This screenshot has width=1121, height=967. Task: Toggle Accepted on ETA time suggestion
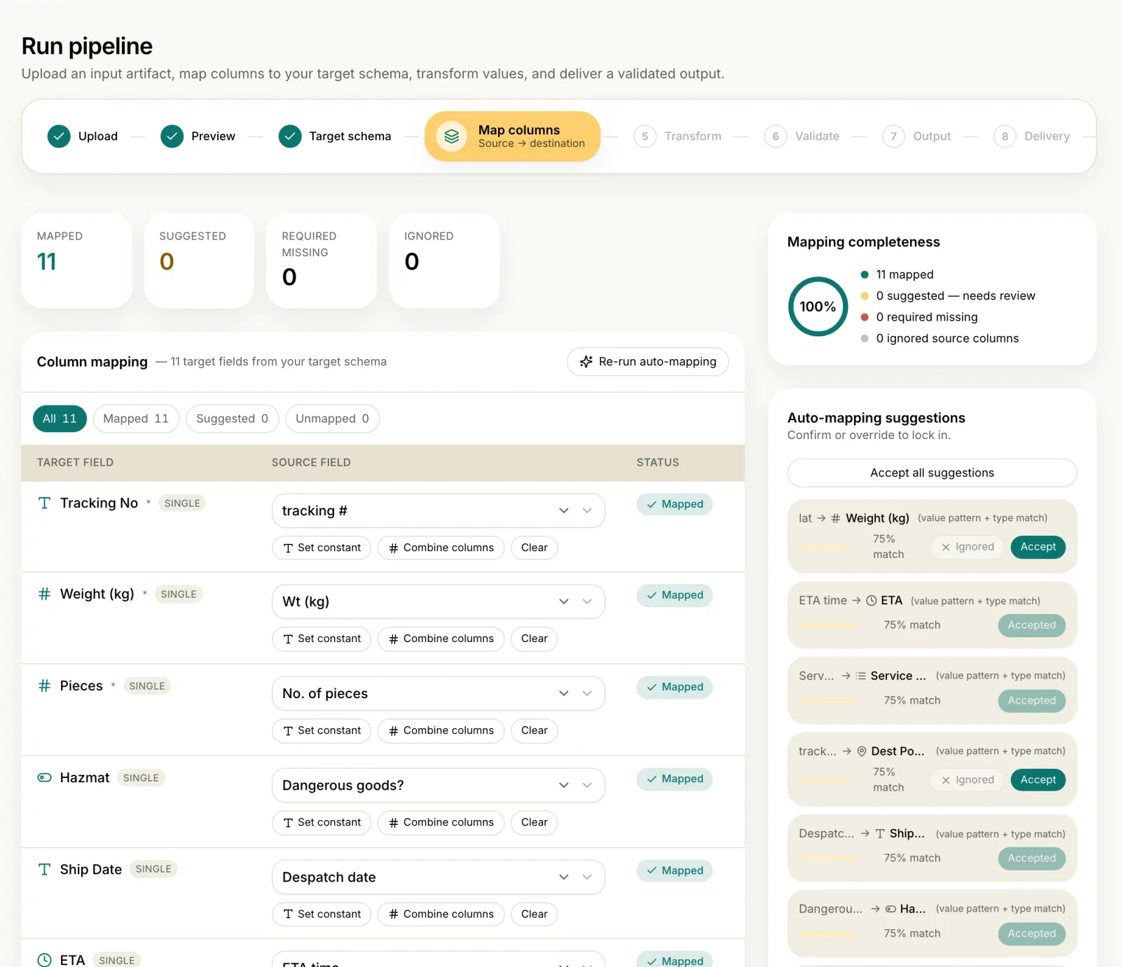(x=1031, y=625)
